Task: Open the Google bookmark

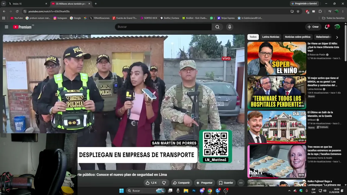Action: [75, 18]
